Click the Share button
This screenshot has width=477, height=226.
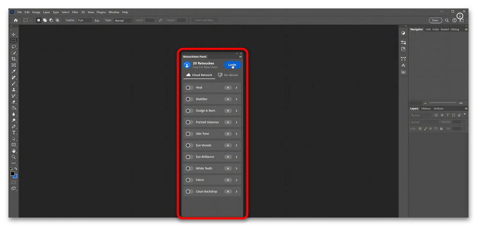click(x=435, y=20)
